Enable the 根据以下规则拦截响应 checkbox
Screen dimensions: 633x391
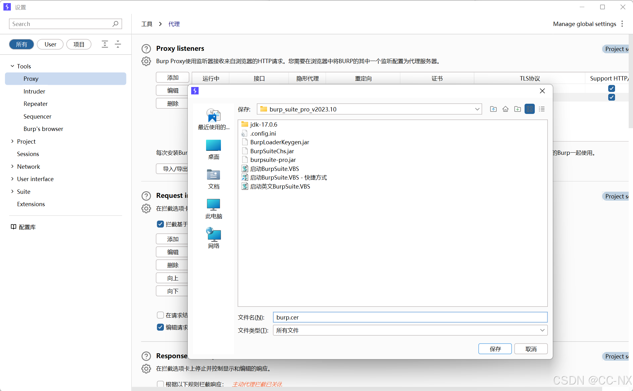point(160,384)
